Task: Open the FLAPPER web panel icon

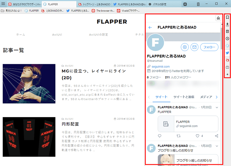Action: pyautogui.click(x=227, y=46)
